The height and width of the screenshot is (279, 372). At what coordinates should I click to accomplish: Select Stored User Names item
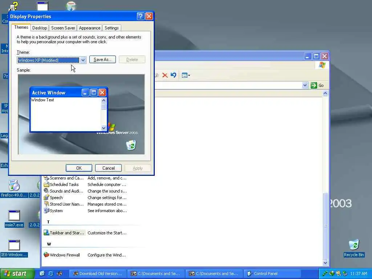(64, 204)
